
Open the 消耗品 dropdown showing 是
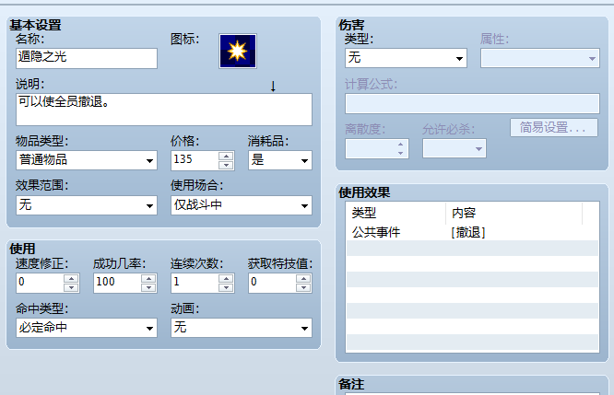click(x=280, y=160)
